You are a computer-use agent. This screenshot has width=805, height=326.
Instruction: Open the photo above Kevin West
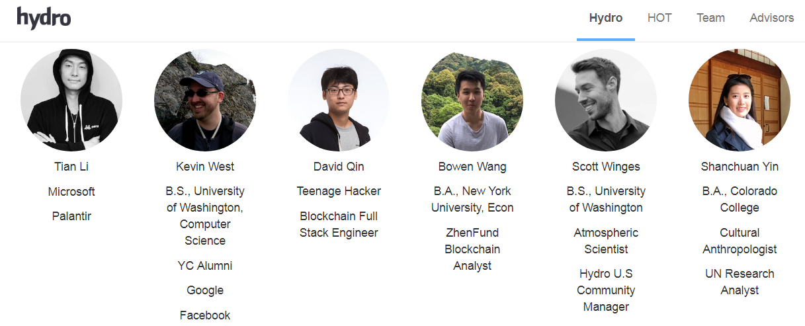205,100
